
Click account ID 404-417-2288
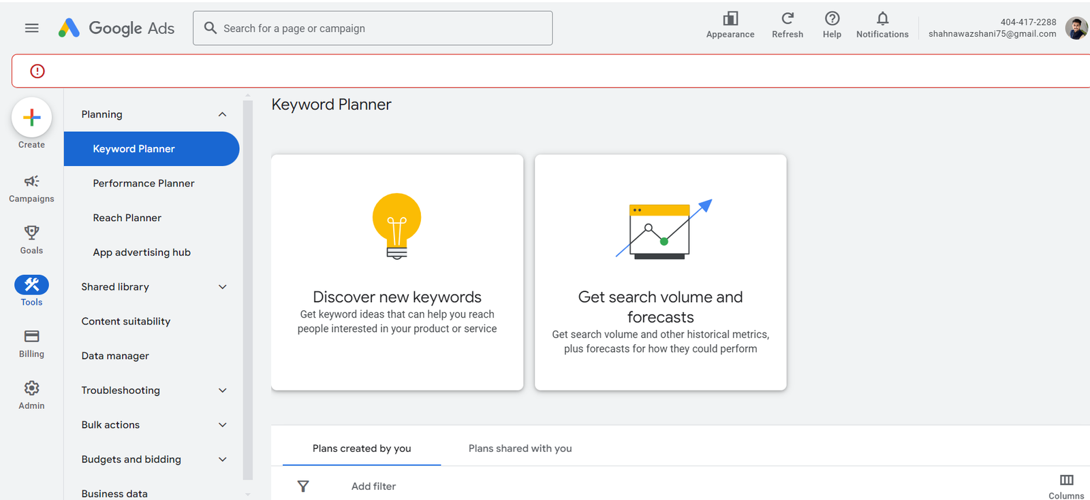1028,22
